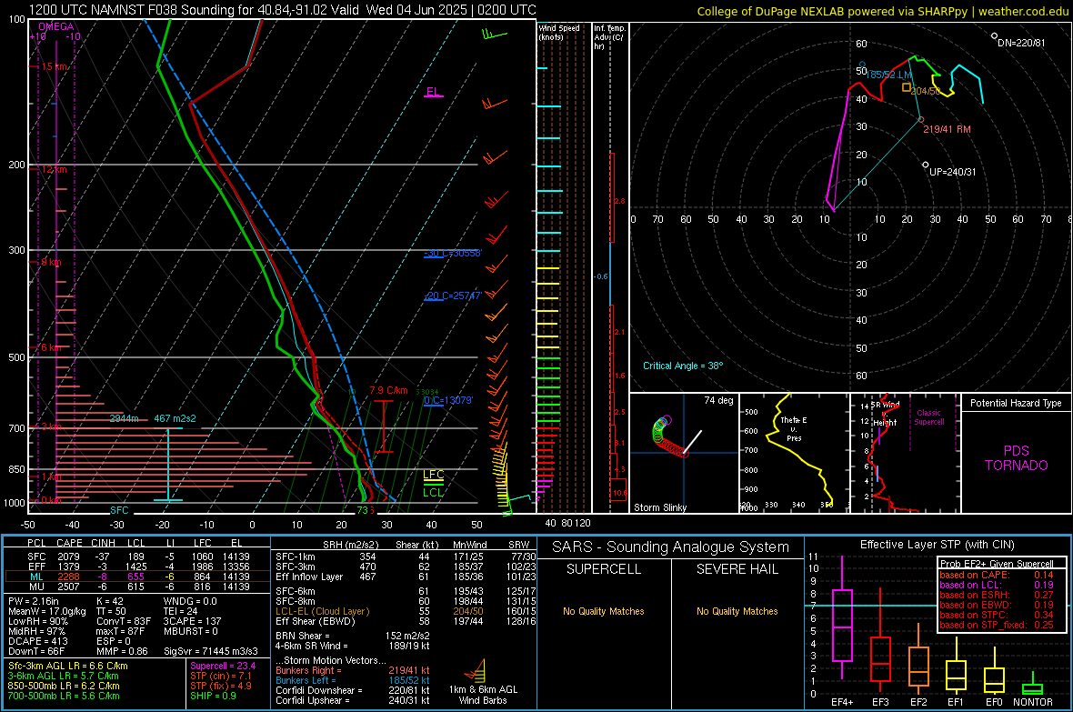
Task: Click the SigSvr = 71445 m3/s3 value
Action: pyautogui.click(x=211, y=651)
